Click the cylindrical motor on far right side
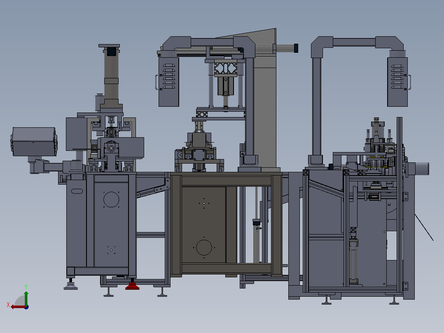 (421, 169)
